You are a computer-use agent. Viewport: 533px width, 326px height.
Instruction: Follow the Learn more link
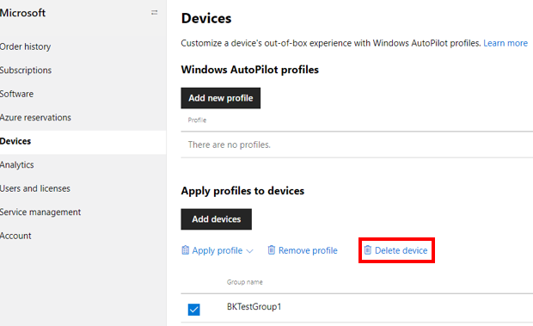(505, 43)
